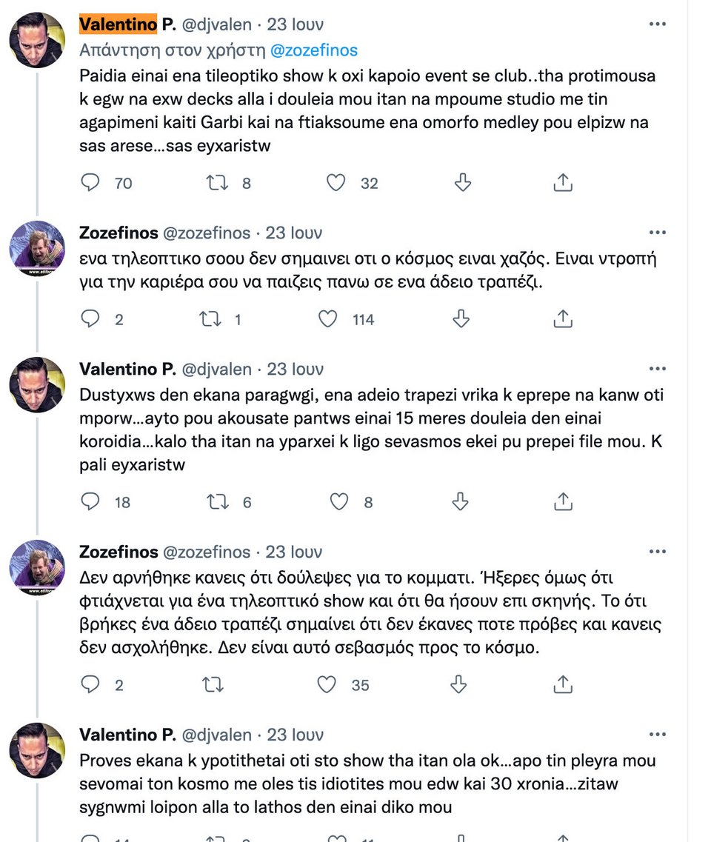Reply to Valentino's first tweet with 70 replies
711x842 pixels.
(x=90, y=183)
